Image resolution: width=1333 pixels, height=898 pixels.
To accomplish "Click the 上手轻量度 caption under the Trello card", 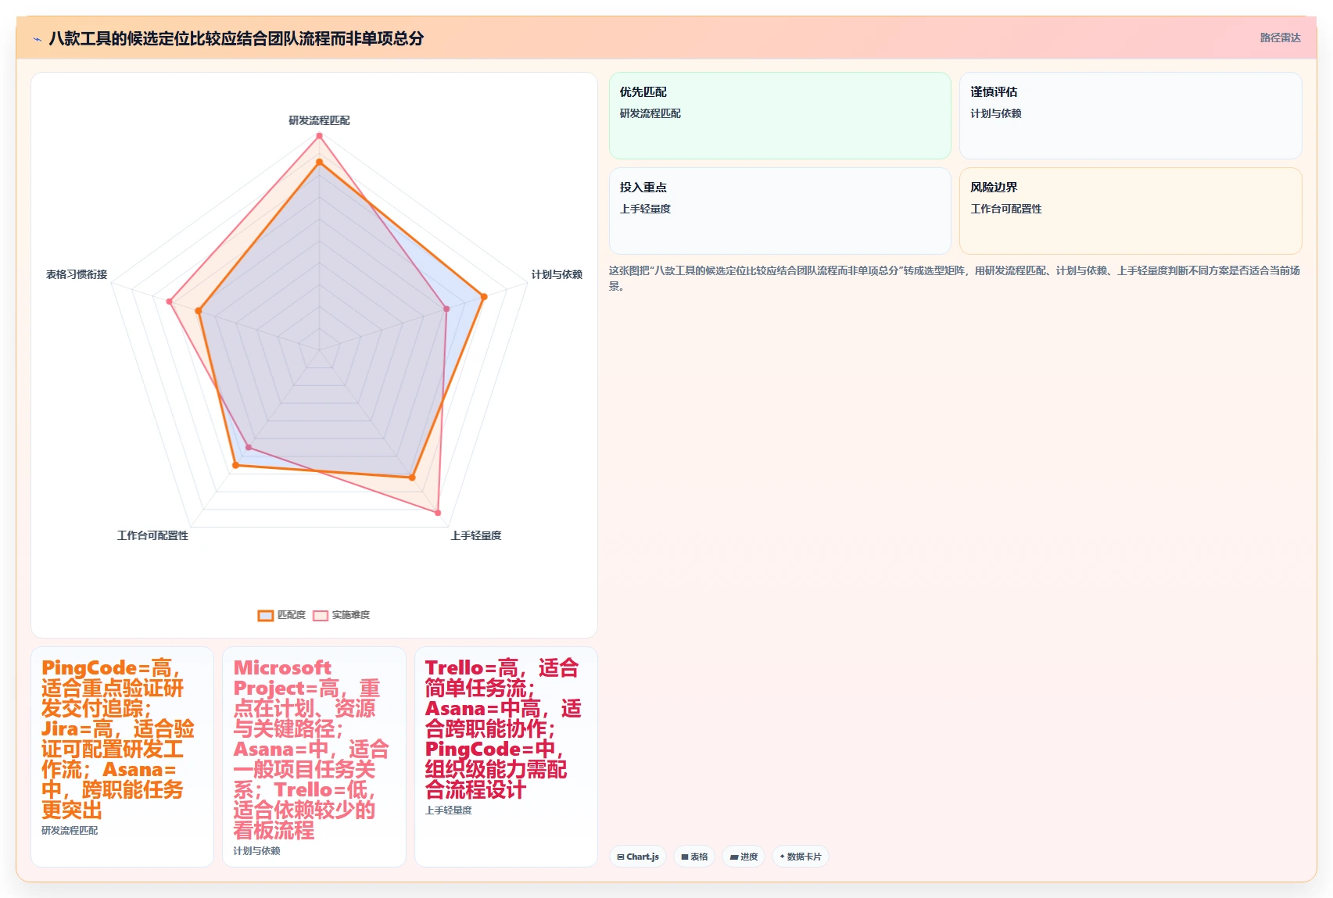I will tap(449, 810).
